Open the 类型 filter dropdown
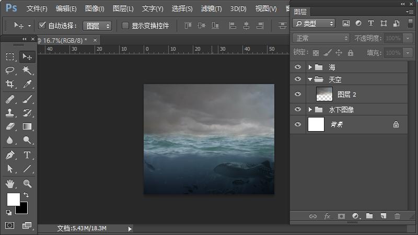This screenshot has height=235, width=418. pos(314,23)
